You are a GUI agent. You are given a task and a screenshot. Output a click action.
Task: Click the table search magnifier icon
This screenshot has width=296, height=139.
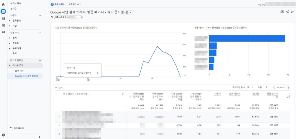pyautogui.click(x=56, y=87)
